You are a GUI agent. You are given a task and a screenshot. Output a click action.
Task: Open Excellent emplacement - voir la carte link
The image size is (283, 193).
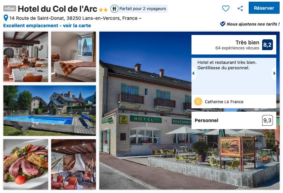click(x=47, y=26)
